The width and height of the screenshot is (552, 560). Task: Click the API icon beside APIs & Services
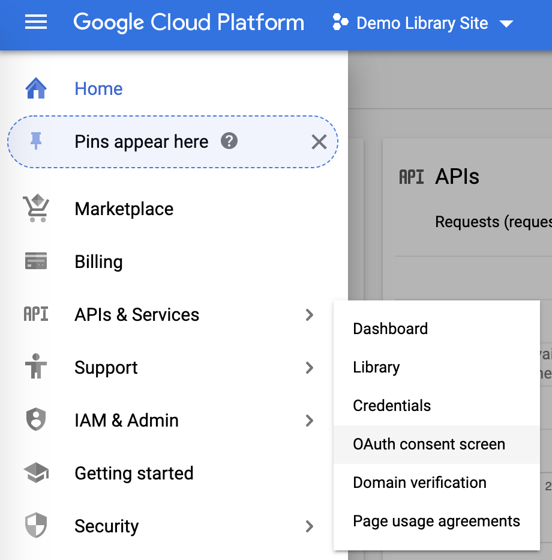pos(35,314)
